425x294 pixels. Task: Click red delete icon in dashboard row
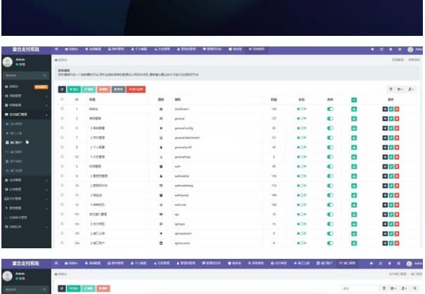pos(397,109)
